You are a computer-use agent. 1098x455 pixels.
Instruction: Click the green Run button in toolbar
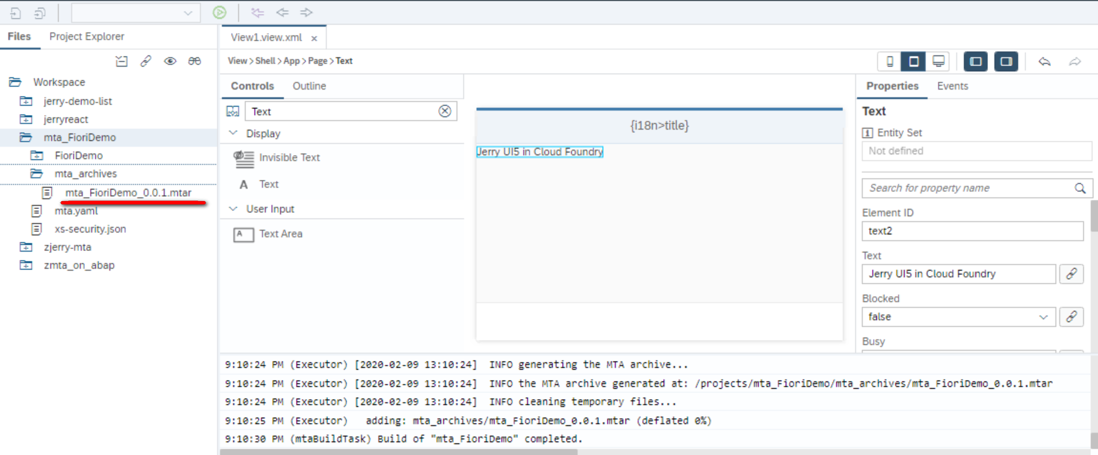[x=219, y=12]
